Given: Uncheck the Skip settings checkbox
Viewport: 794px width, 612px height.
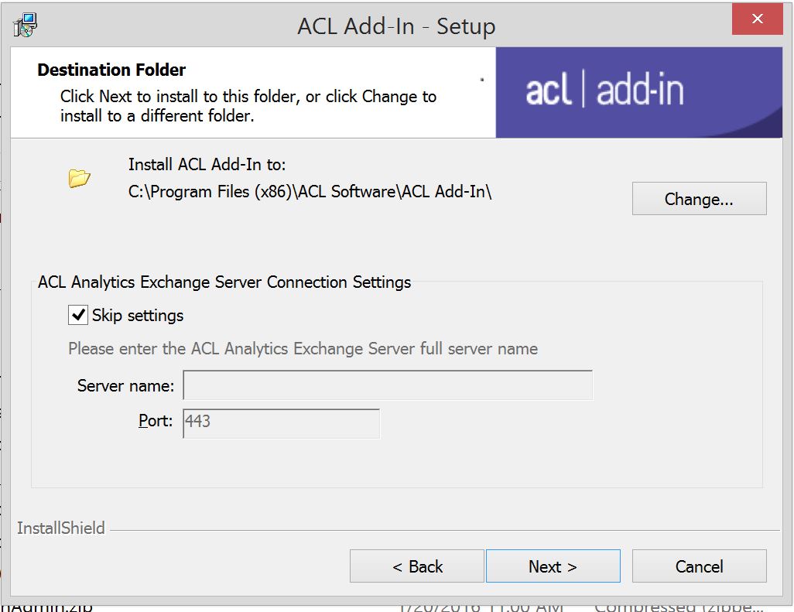Looking at the screenshot, I should pyautogui.click(x=77, y=315).
